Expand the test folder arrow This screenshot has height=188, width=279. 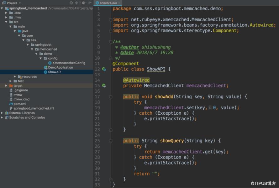click(10, 81)
